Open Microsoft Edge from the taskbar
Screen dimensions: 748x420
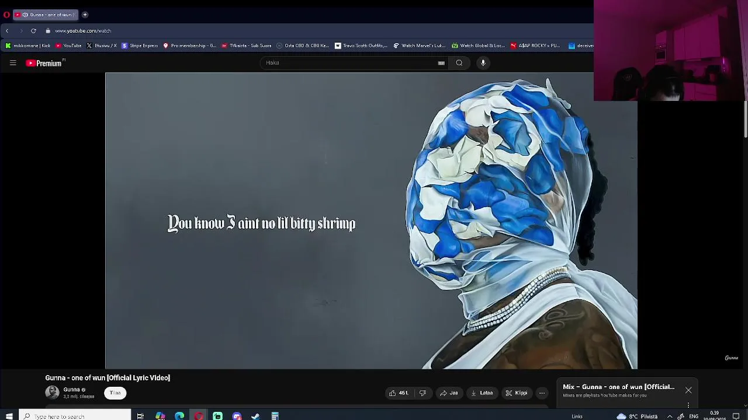pyautogui.click(x=179, y=416)
